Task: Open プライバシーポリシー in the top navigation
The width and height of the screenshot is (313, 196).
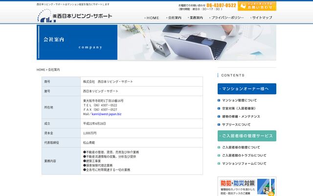Action: coord(227,18)
